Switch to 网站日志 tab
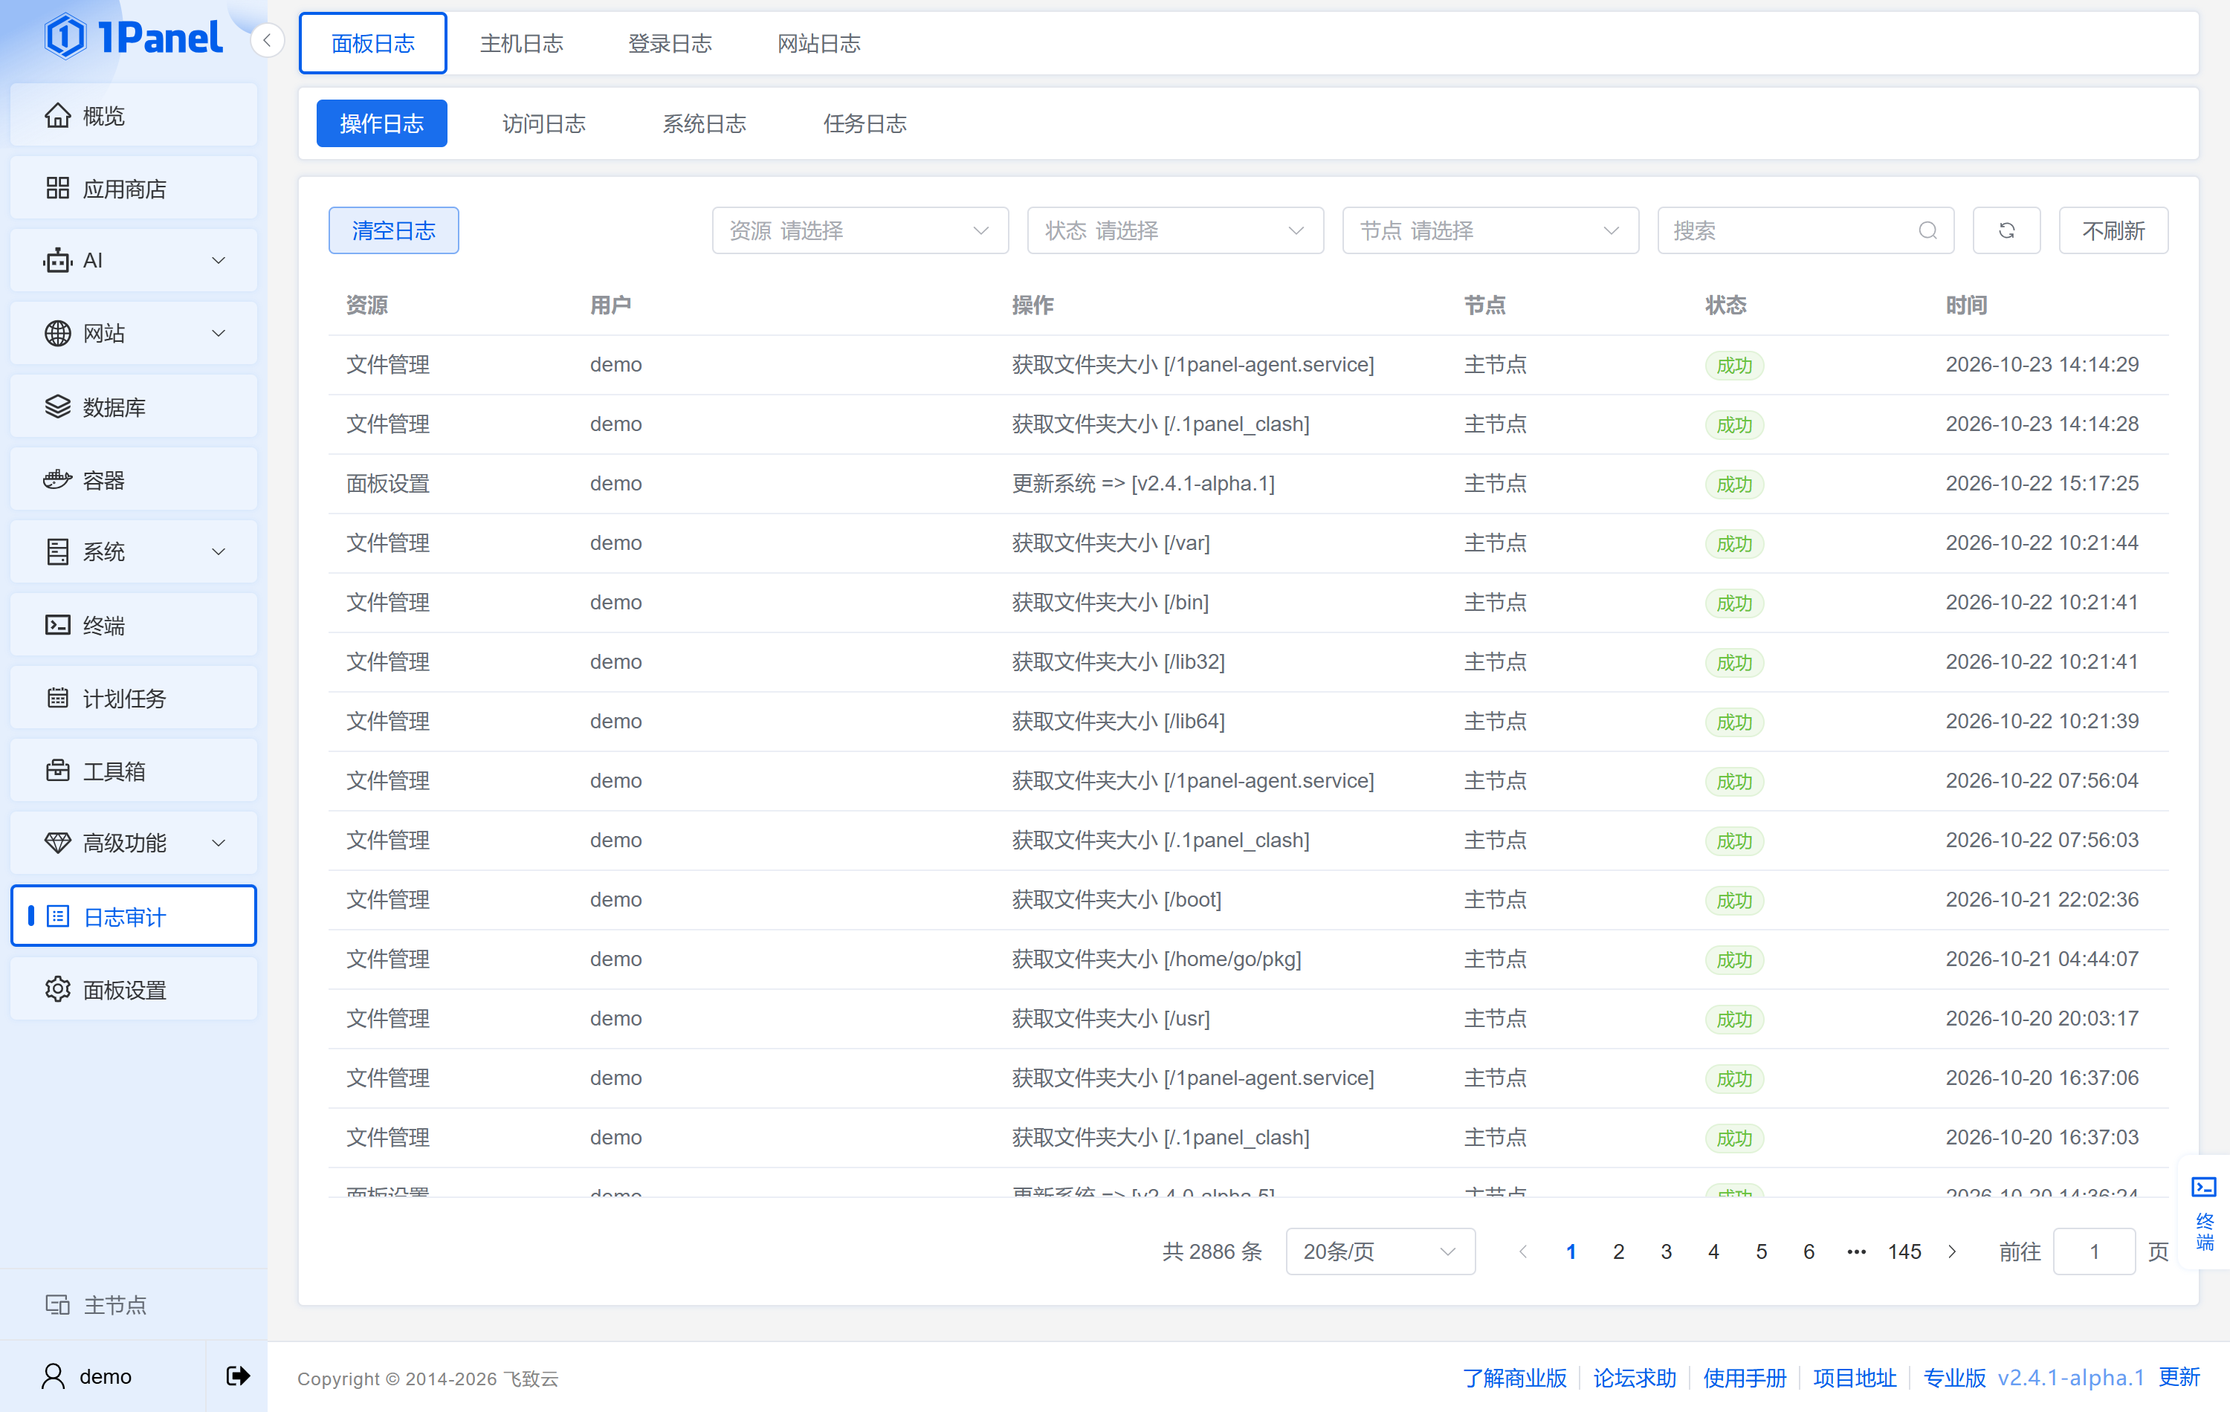This screenshot has width=2230, height=1412. (818, 44)
